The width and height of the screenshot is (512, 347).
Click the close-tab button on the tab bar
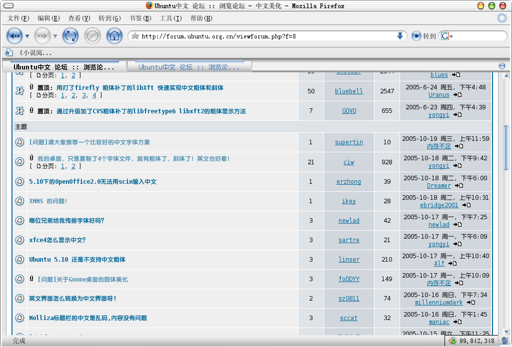[x=502, y=66]
